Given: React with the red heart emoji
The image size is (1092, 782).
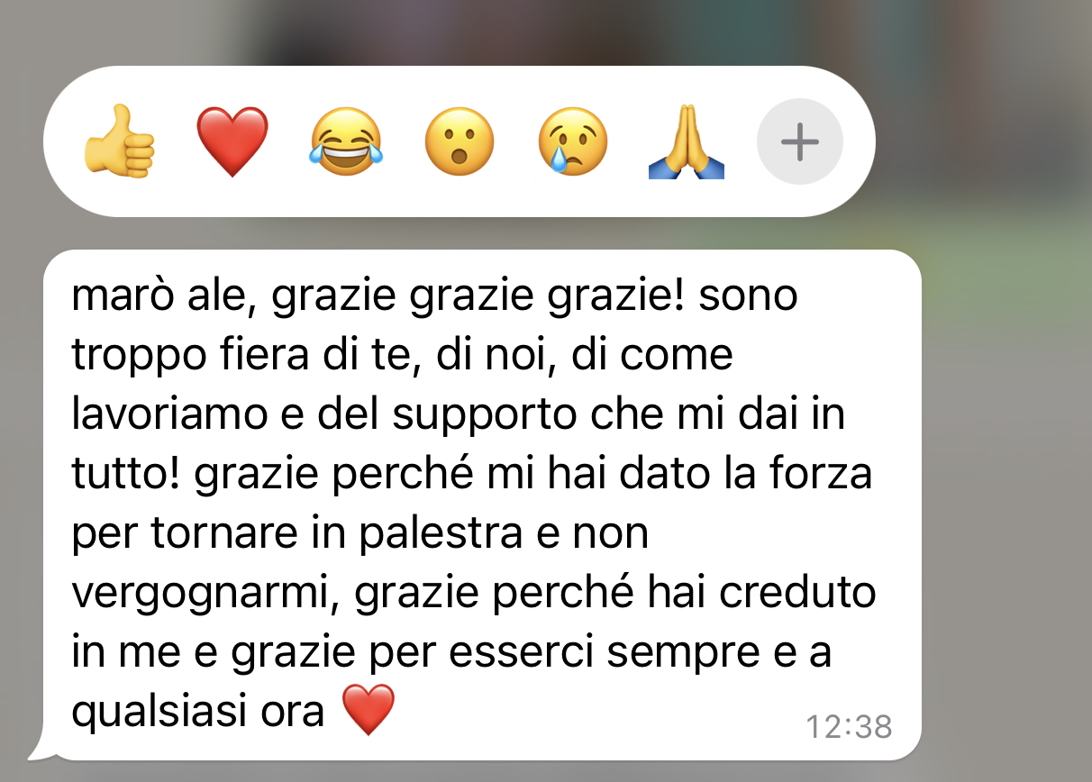Looking at the screenshot, I should (232, 142).
